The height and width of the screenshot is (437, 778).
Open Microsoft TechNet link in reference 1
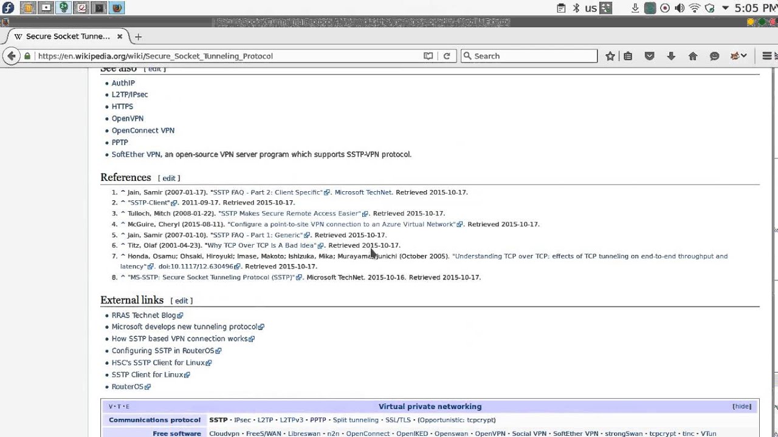coord(363,192)
